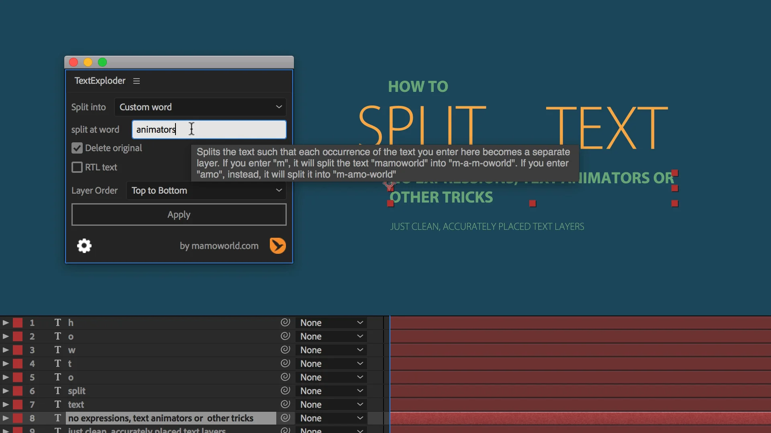This screenshot has height=433, width=771.
Task: Click parent pick whip for layer h
Action: [x=285, y=322]
